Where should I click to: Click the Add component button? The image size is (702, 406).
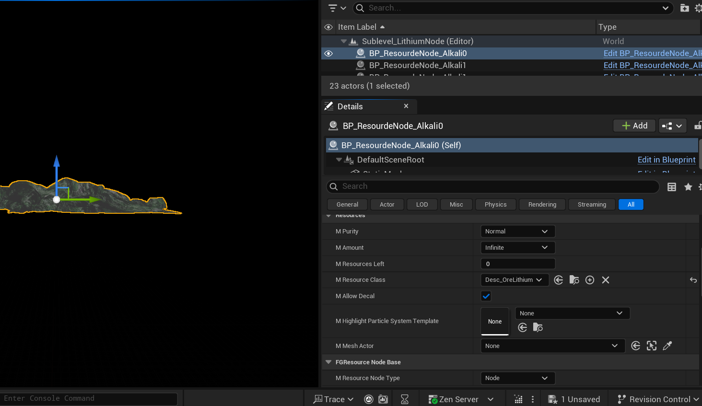(634, 126)
